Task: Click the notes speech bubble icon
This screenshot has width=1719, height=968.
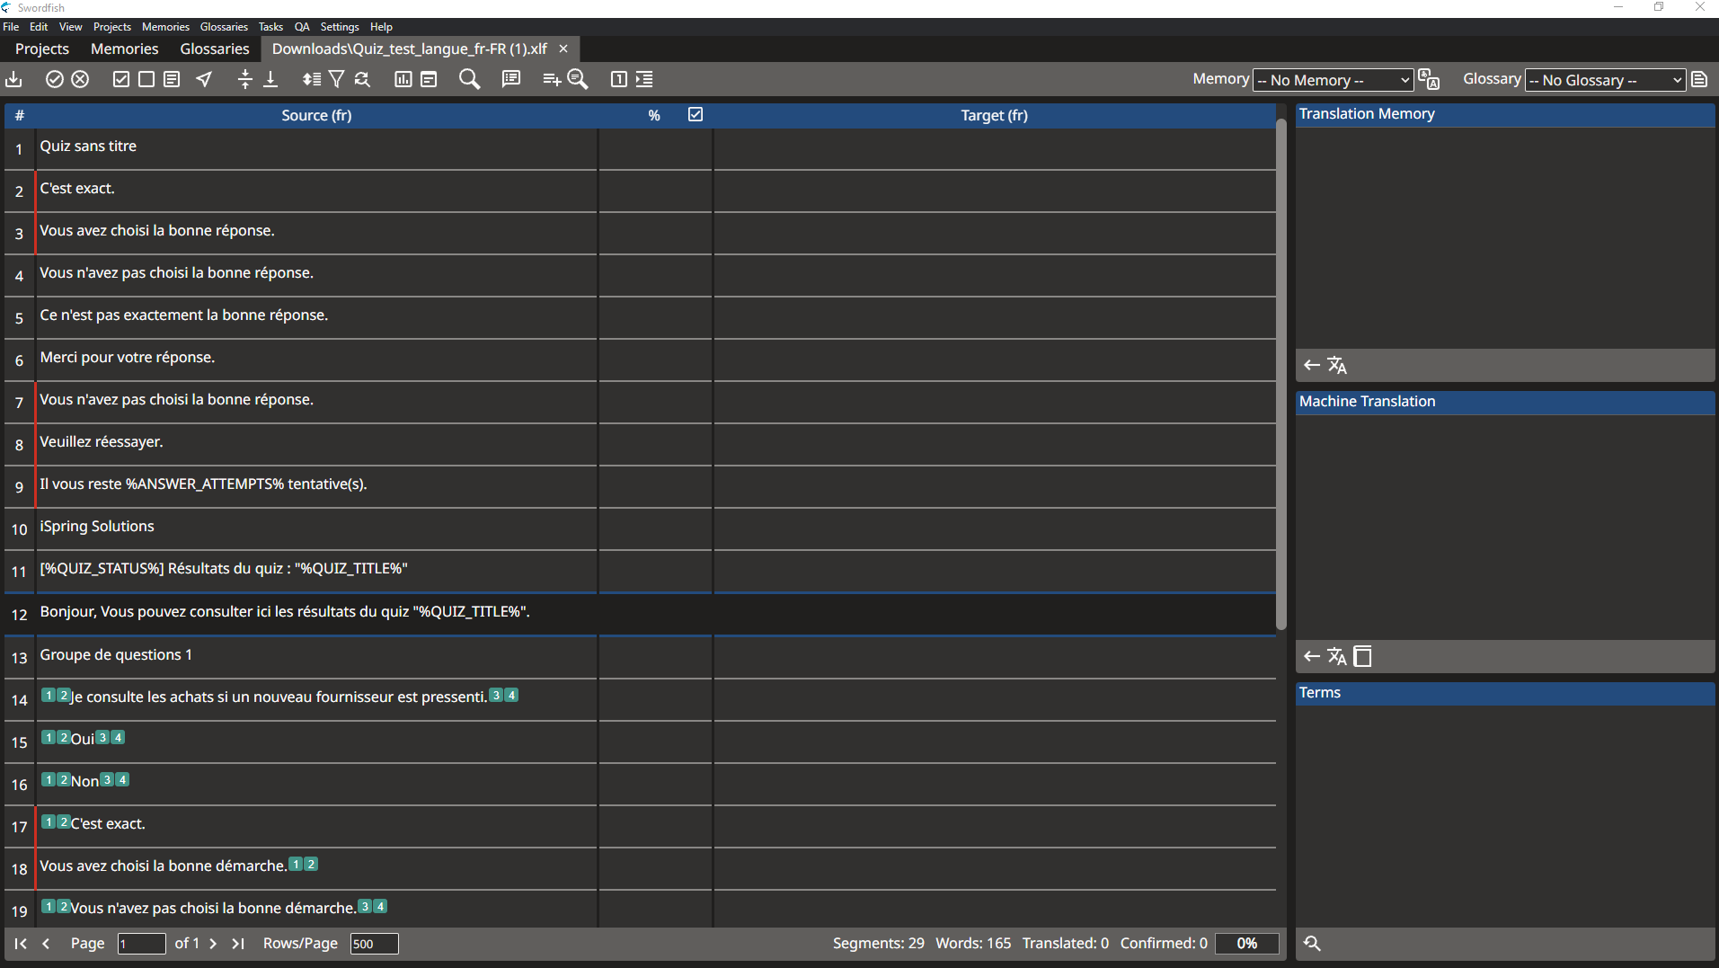Action: pyautogui.click(x=511, y=80)
